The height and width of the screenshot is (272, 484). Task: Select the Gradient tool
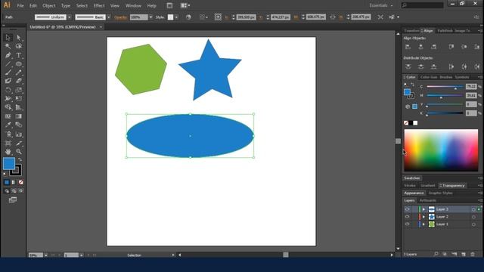coord(19,116)
